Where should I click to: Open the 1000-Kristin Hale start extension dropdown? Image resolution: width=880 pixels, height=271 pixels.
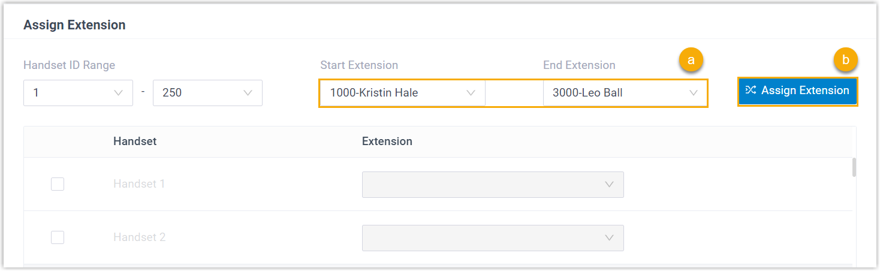[x=402, y=93]
